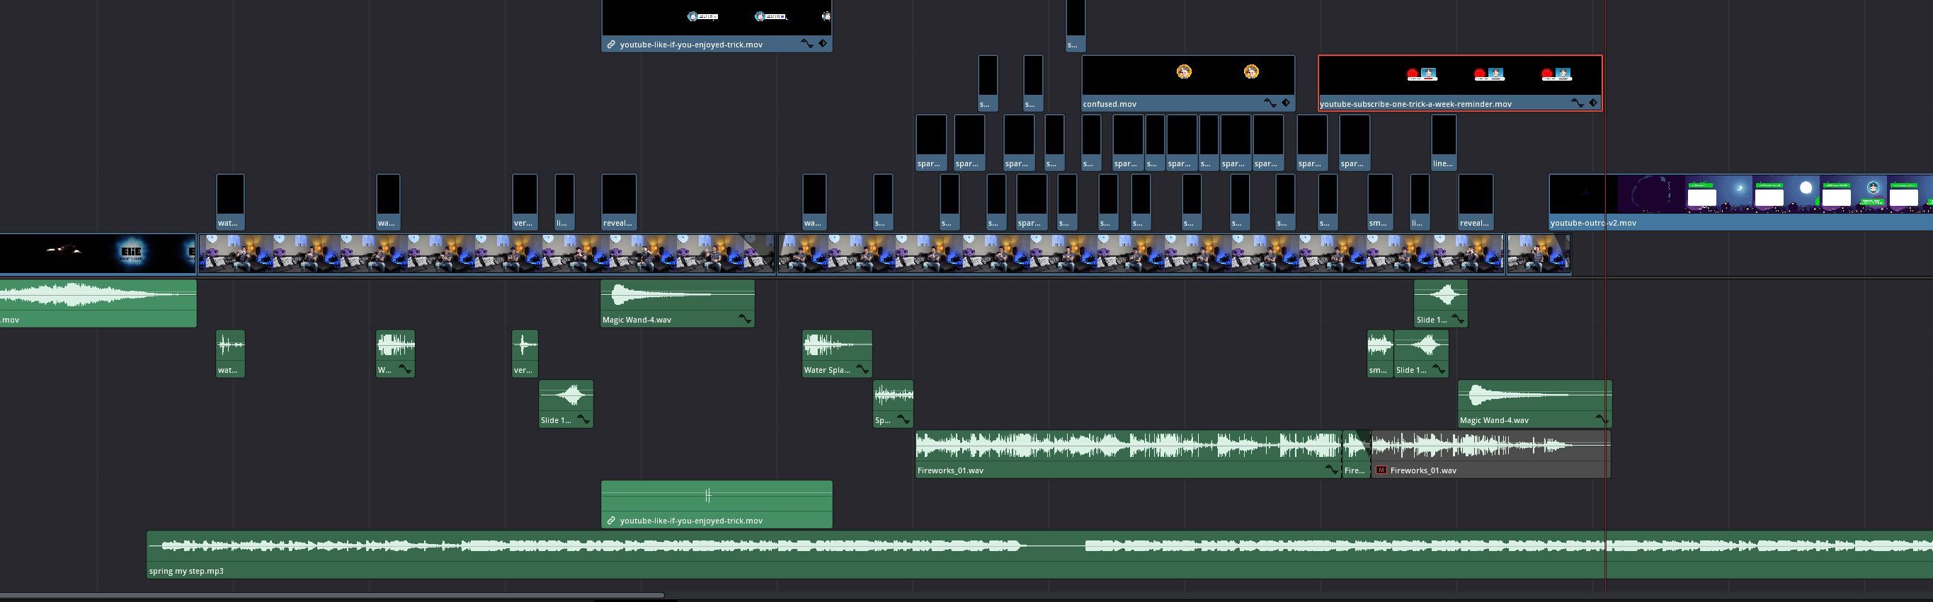The image size is (1933, 602).
Task: Open the curve icon on confused.mov clip
Action: 1270,103
